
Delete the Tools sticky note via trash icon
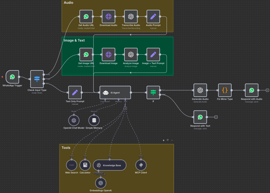click(164, 140)
